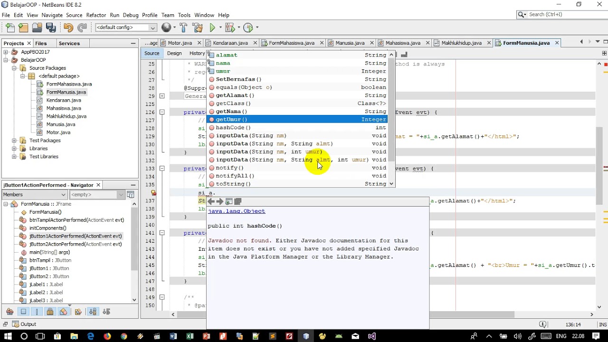Select toString() in the completion list
608x342 pixels.
(x=298, y=184)
